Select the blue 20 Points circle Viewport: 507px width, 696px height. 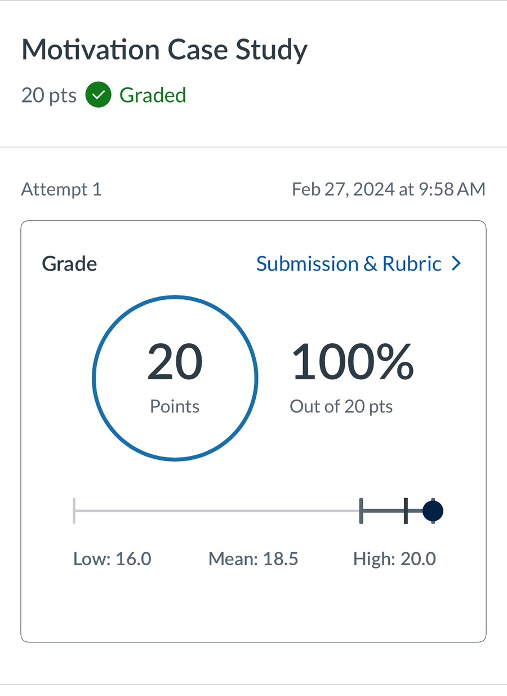point(175,379)
